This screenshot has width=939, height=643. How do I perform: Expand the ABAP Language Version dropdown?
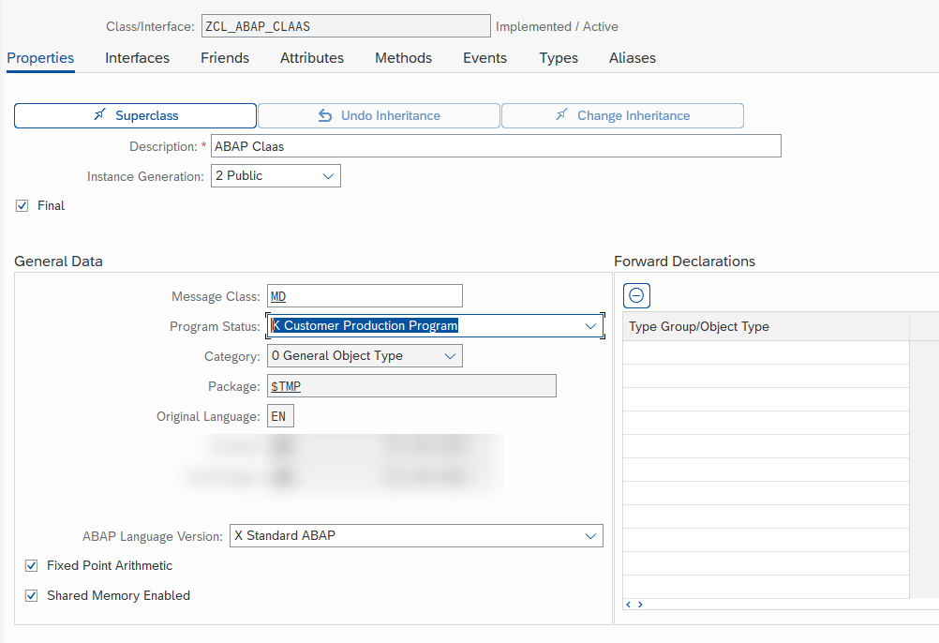(590, 536)
